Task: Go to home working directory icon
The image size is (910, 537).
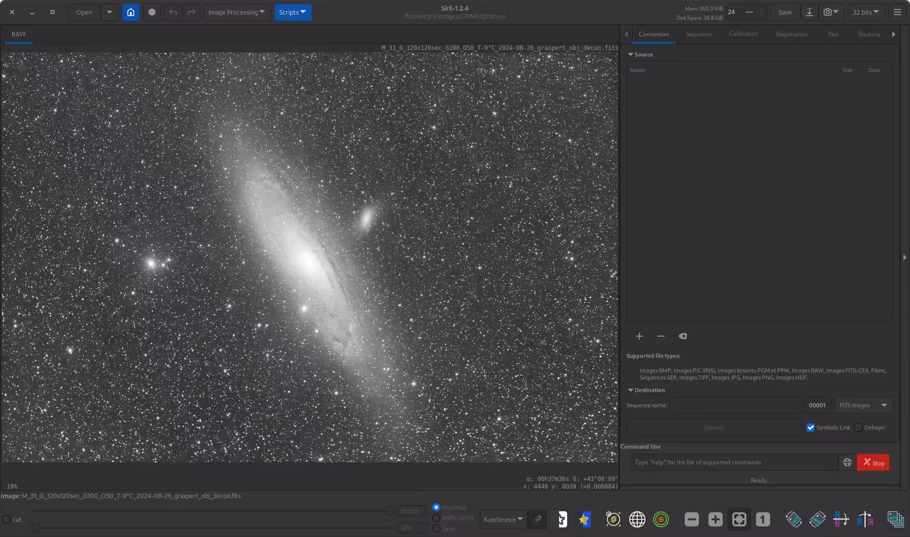Action: pos(131,12)
